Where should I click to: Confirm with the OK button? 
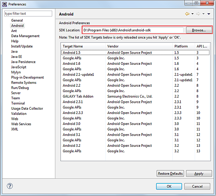[169, 186]
